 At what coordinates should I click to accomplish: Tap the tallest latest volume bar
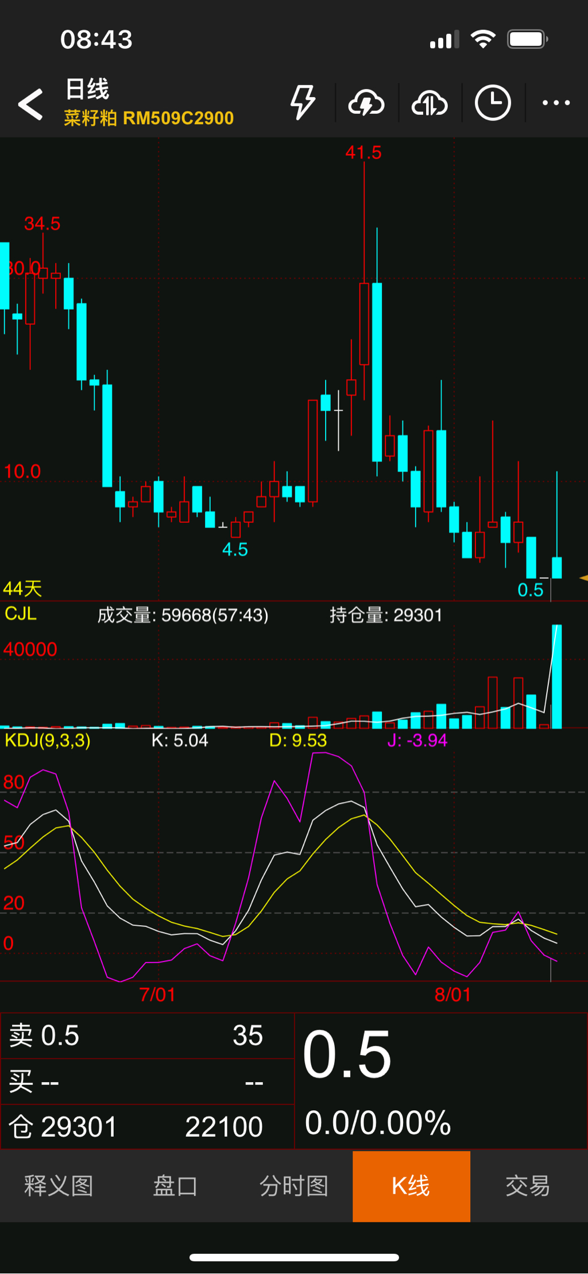tap(556, 676)
